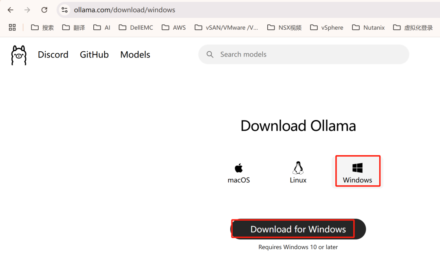This screenshot has height=263, width=440.
Task: Click the 'Requires Windows 10 or later' text
Action: (298, 247)
